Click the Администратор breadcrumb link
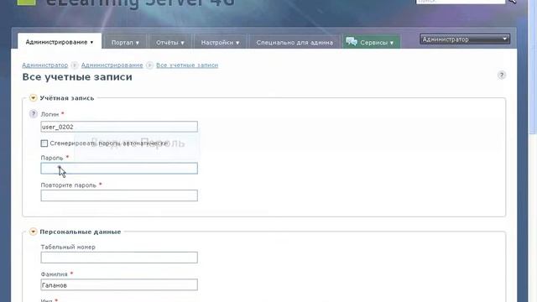 [x=44, y=65]
